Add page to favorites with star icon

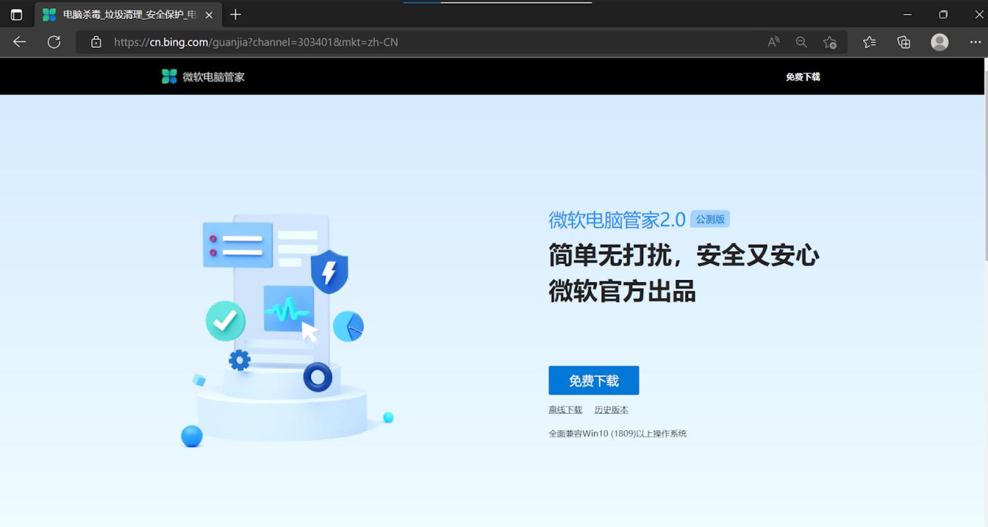click(829, 43)
